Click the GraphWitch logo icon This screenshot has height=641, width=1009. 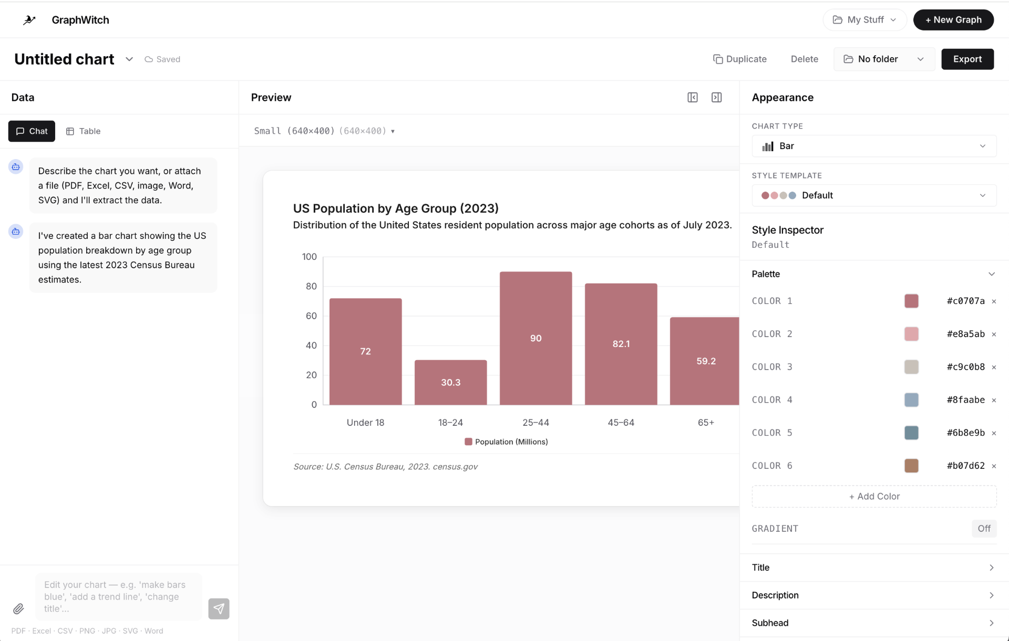click(29, 20)
